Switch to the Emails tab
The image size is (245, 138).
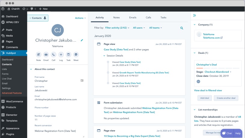(133, 17)
